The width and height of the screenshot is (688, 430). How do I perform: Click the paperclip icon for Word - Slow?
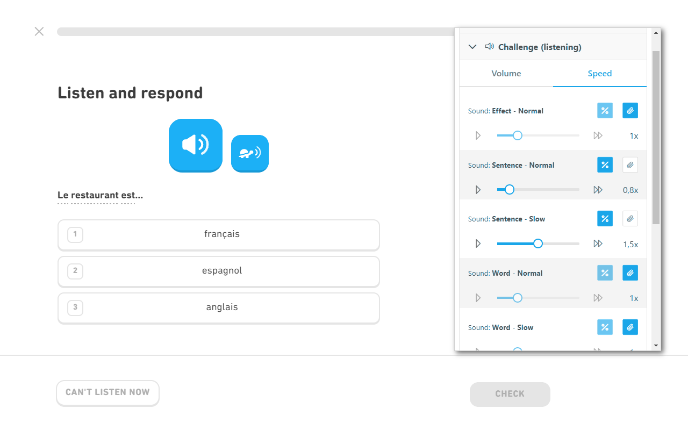[x=630, y=327]
